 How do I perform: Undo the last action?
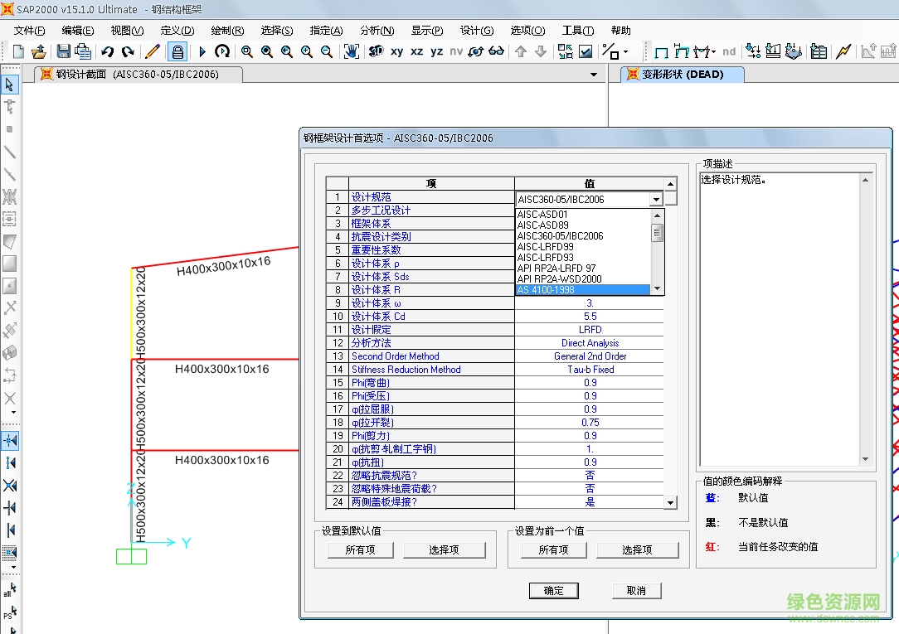106,51
